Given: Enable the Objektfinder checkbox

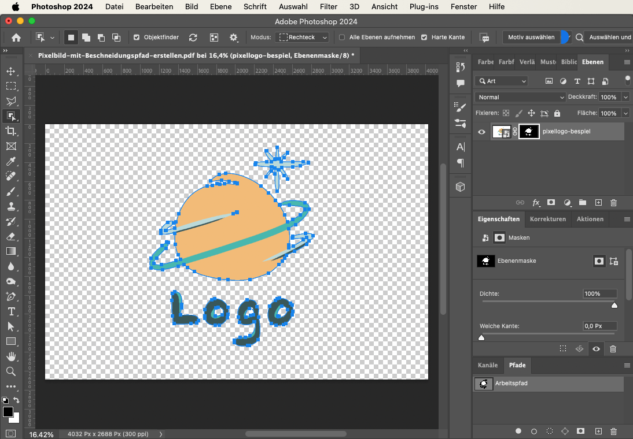Looking at the screenshot, I should [137, 38].
